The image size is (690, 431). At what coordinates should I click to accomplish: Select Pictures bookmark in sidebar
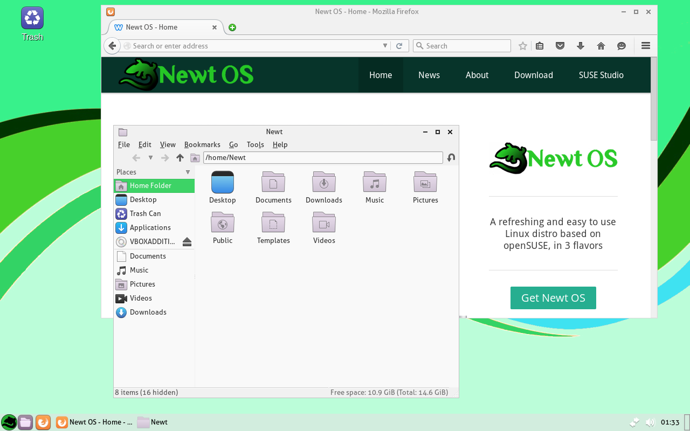coord(154,284)
